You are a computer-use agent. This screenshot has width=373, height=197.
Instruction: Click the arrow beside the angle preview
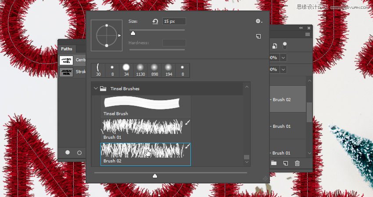(119, 35)
